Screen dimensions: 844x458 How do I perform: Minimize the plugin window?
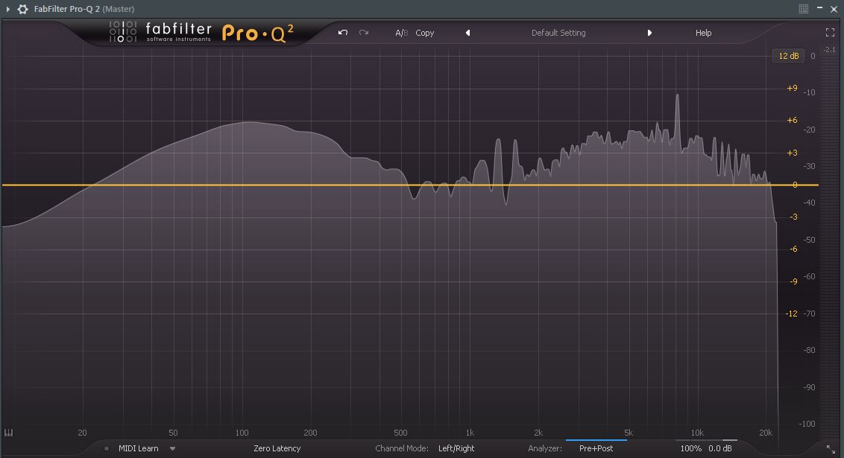tap(819, 8)
